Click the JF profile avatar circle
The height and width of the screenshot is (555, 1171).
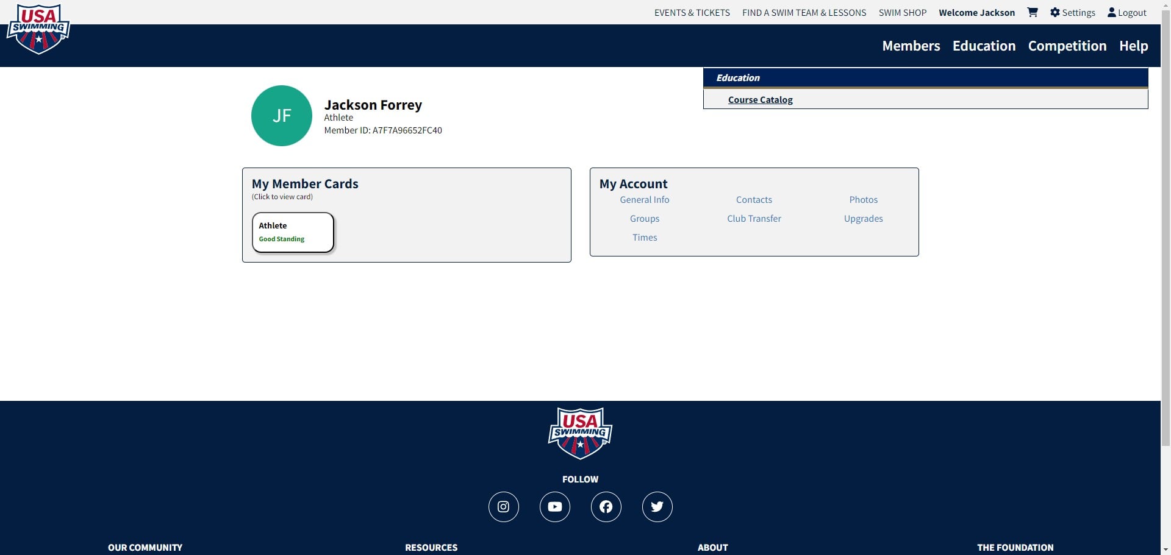click(x=281, y=116)
